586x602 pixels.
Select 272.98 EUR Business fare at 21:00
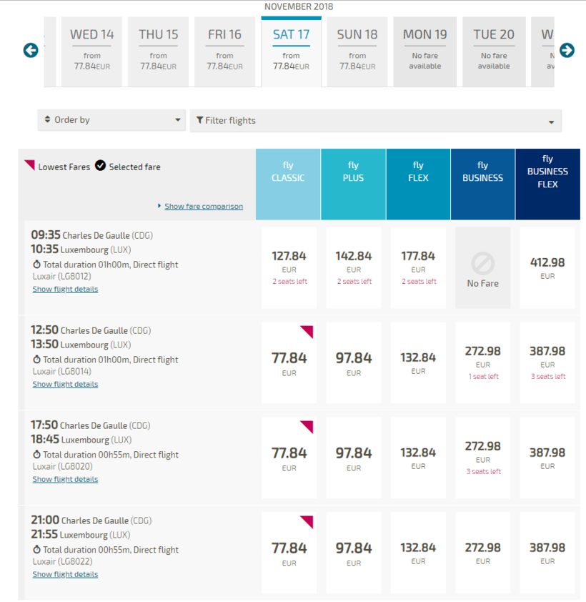(x=482, y=553)
